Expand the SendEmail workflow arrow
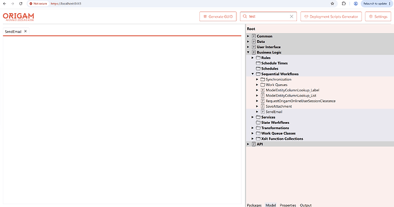The image size is (394, 207). pos(258,112)
